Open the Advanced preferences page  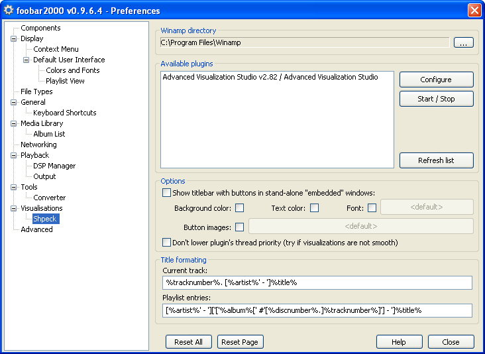[x=36, y=229]
